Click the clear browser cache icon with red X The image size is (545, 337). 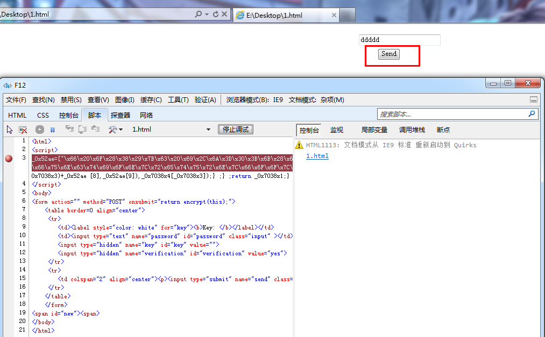point(23,130)
